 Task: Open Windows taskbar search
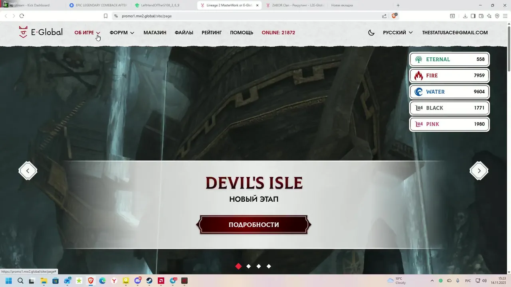pyautogui.click(x=20, y=281)
